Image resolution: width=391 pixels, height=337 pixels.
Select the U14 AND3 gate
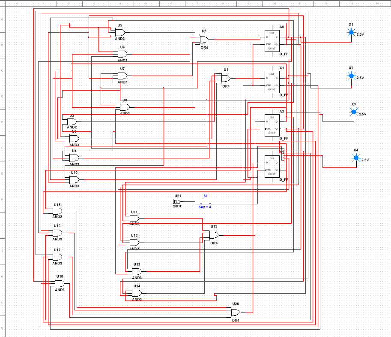(137, 293)
